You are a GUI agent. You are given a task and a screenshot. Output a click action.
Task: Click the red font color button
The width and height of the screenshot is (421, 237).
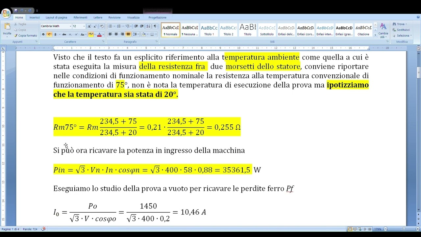(x=99, y=34)
